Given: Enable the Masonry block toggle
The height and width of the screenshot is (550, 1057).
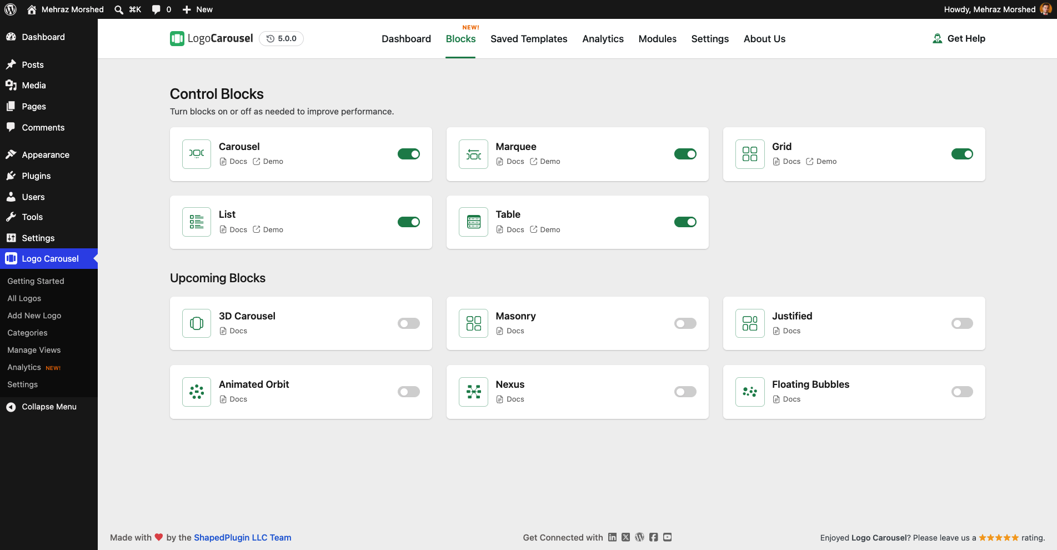Looking at the screenshot, I should click(x=685, y=323).
